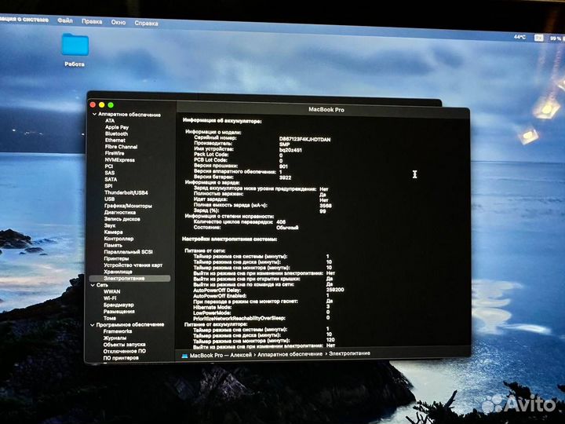Select ПО принтеров in the sidebar

point(121,358)
